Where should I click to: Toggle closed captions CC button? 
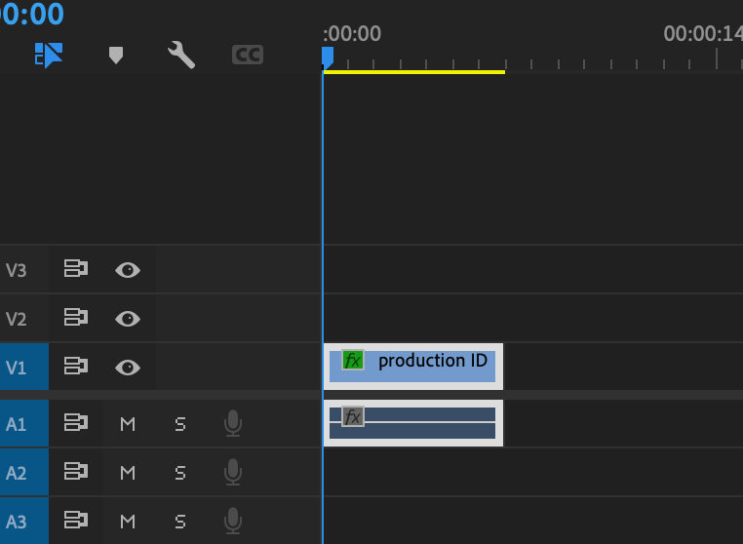pyautogui.click(x=248, y=56)
